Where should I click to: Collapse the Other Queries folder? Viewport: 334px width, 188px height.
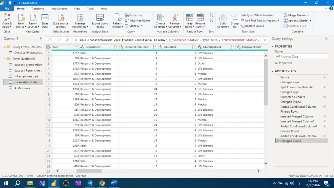(5, 59)
